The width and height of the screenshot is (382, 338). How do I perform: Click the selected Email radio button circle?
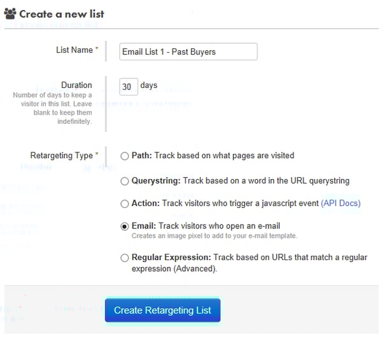(125, 226)
